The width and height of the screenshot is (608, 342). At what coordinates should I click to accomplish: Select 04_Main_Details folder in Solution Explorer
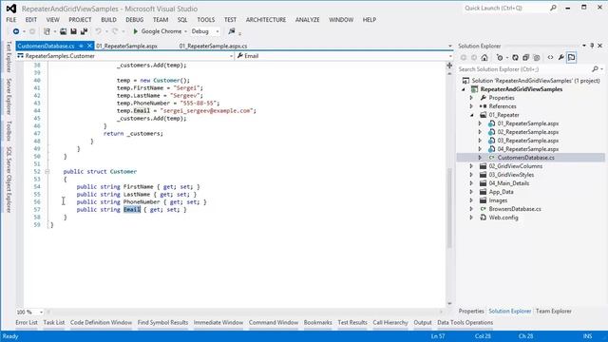click(x=509, y=183)
